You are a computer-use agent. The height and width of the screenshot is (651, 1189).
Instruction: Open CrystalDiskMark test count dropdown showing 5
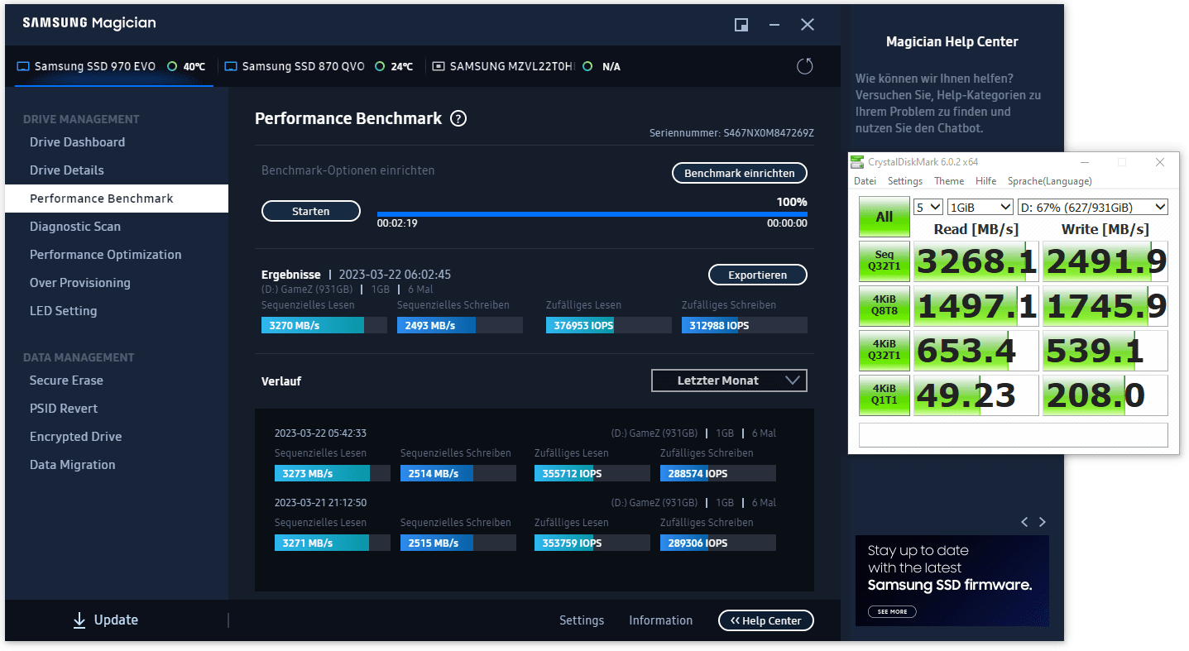coord(928,207)
